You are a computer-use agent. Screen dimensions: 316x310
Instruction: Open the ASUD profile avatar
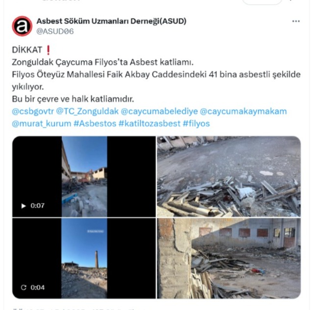(22, 26)
